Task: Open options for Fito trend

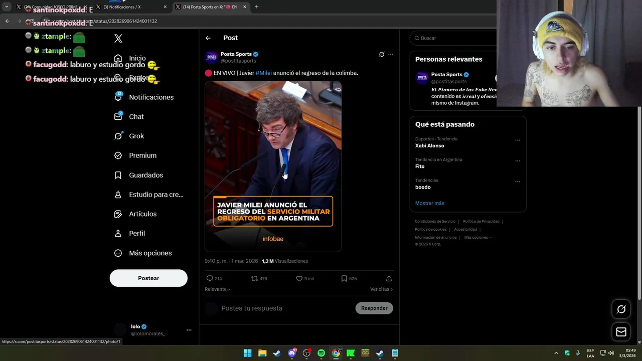Action: pos(518,161)
